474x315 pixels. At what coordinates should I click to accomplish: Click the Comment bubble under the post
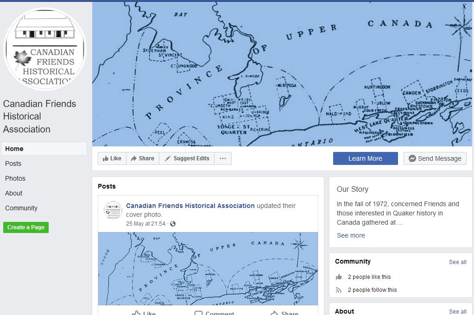[215, 313]
